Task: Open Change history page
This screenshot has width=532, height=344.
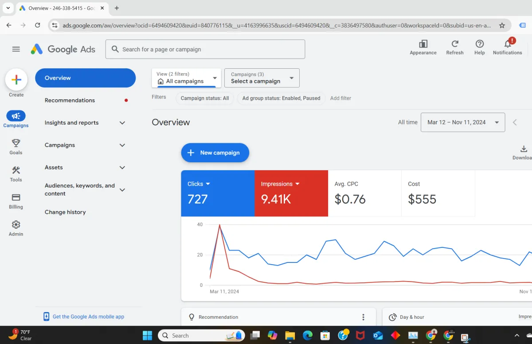Action: point(65,212)
